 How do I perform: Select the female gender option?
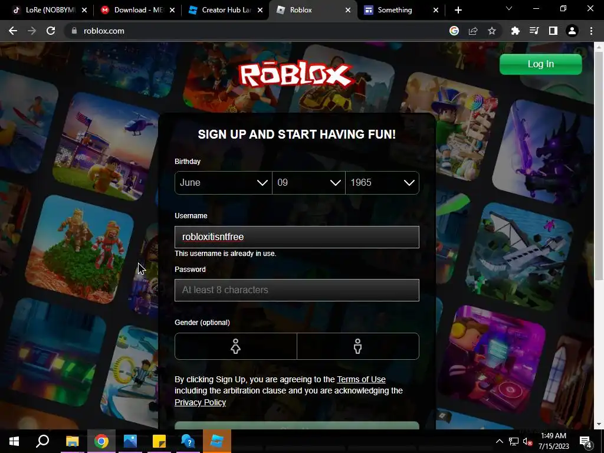[236, 346]
